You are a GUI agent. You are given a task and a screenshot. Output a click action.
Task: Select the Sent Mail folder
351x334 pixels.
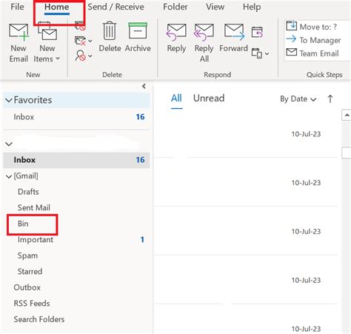34,207
